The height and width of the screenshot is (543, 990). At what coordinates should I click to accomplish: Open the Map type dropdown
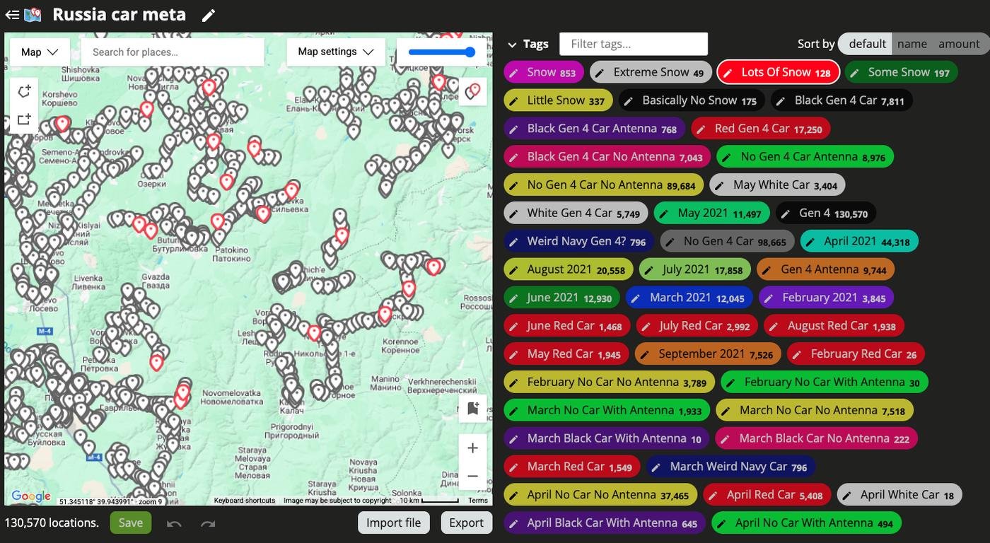click(40, 52)
